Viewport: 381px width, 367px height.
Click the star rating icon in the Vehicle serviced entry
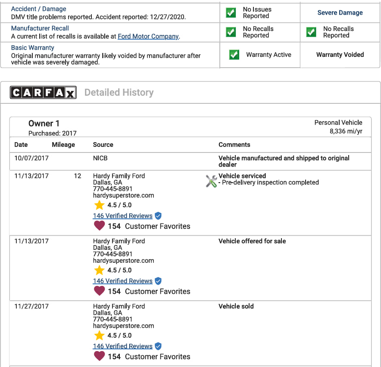tap(100, 205)
